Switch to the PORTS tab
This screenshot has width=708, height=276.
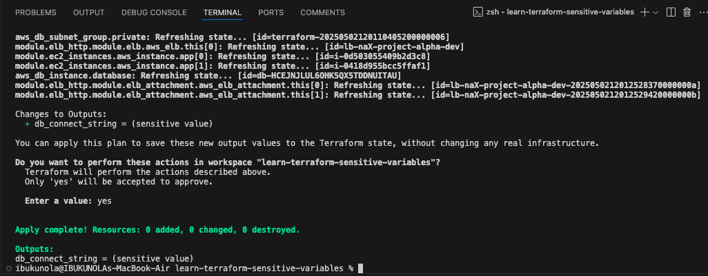pos(271,12)
